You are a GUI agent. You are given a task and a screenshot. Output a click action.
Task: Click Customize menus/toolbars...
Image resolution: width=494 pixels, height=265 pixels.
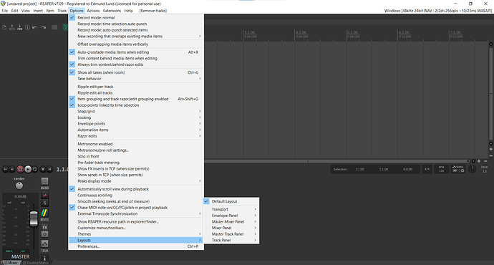(x=136, y=228)
